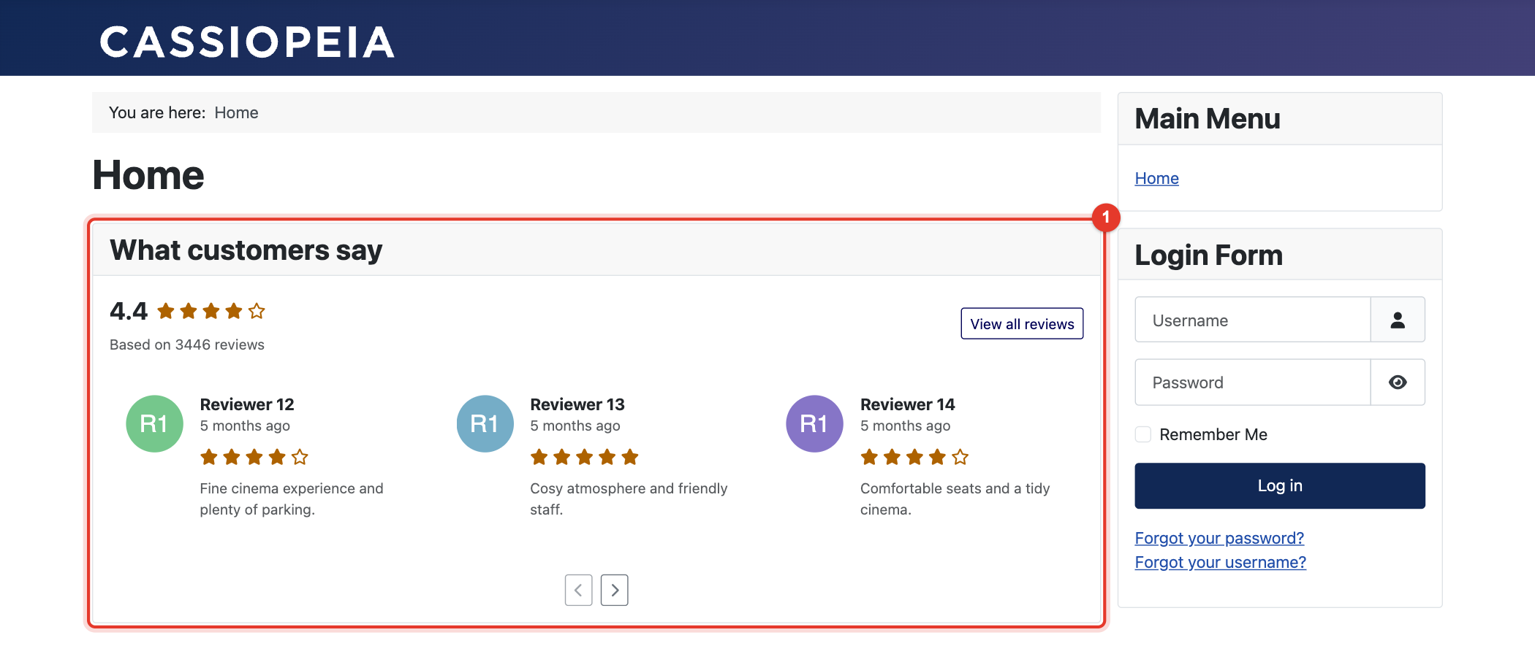Image resolution: width=1535 pixels, height=654 pixels.
Task: Toggle password visibility eye icon
Action: (1398, 382)
